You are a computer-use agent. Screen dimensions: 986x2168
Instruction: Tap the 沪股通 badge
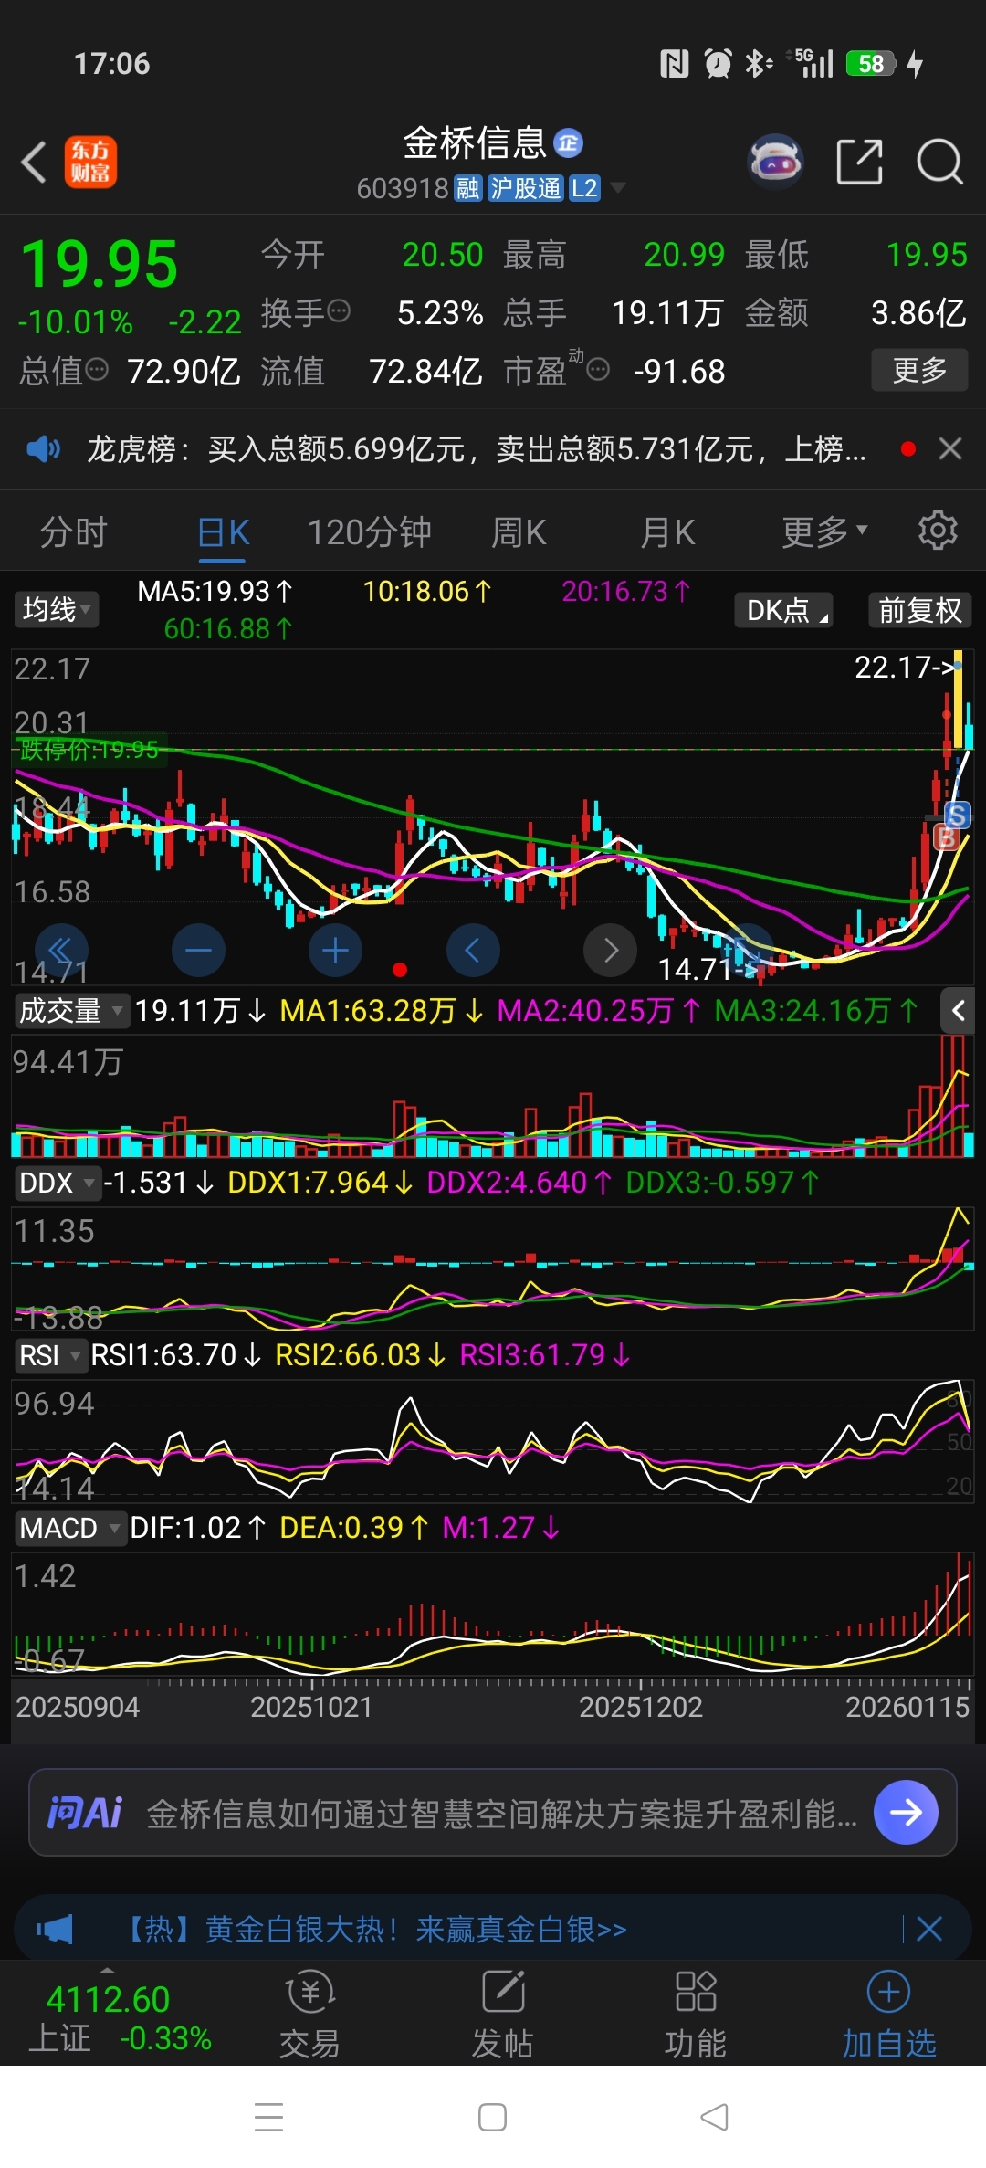pos(525,188)
